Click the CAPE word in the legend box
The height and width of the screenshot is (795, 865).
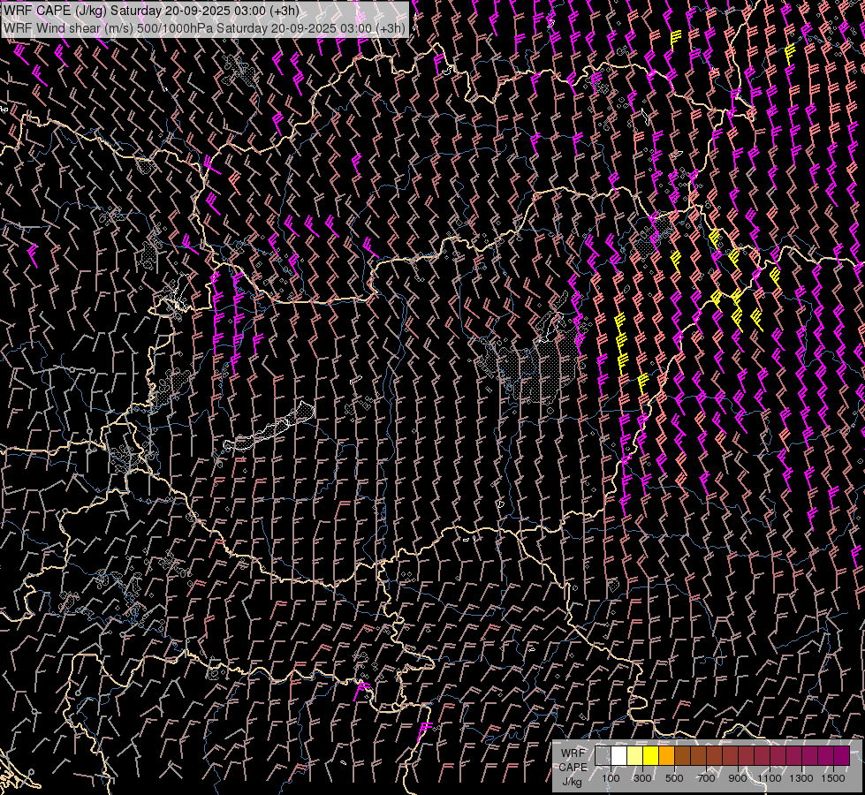click(573, 768)
